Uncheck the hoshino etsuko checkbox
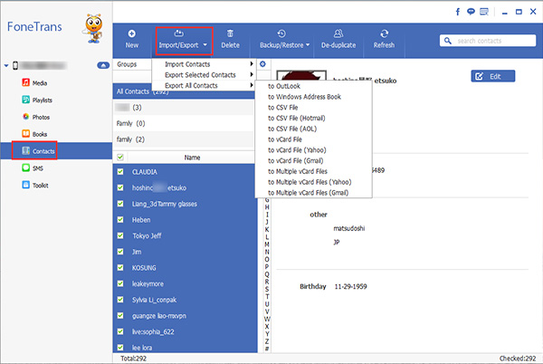This screenshot has height=364, width=543. point(120,187)
